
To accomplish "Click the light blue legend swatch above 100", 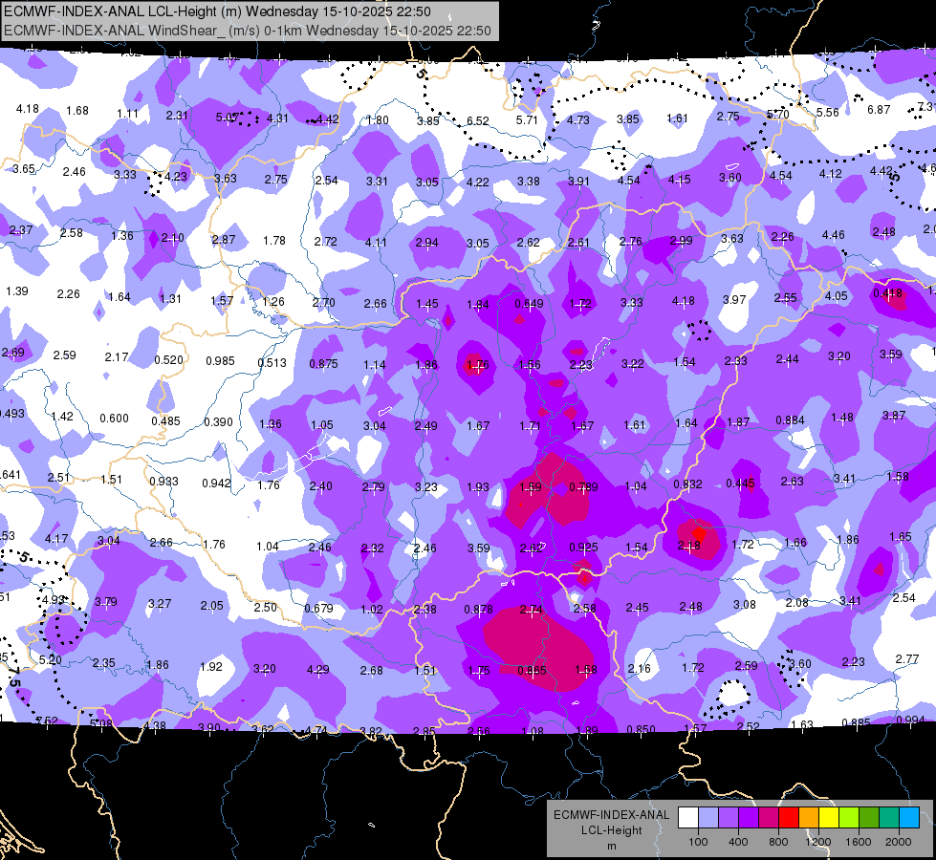I will click(708, 818).
